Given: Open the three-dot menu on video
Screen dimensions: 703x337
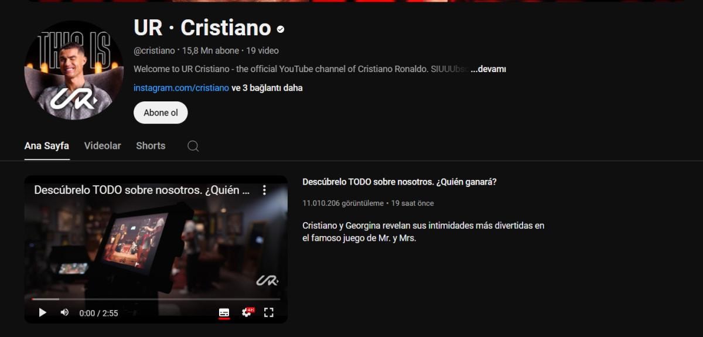Looking at the screenshot, I should pos(264,190).
